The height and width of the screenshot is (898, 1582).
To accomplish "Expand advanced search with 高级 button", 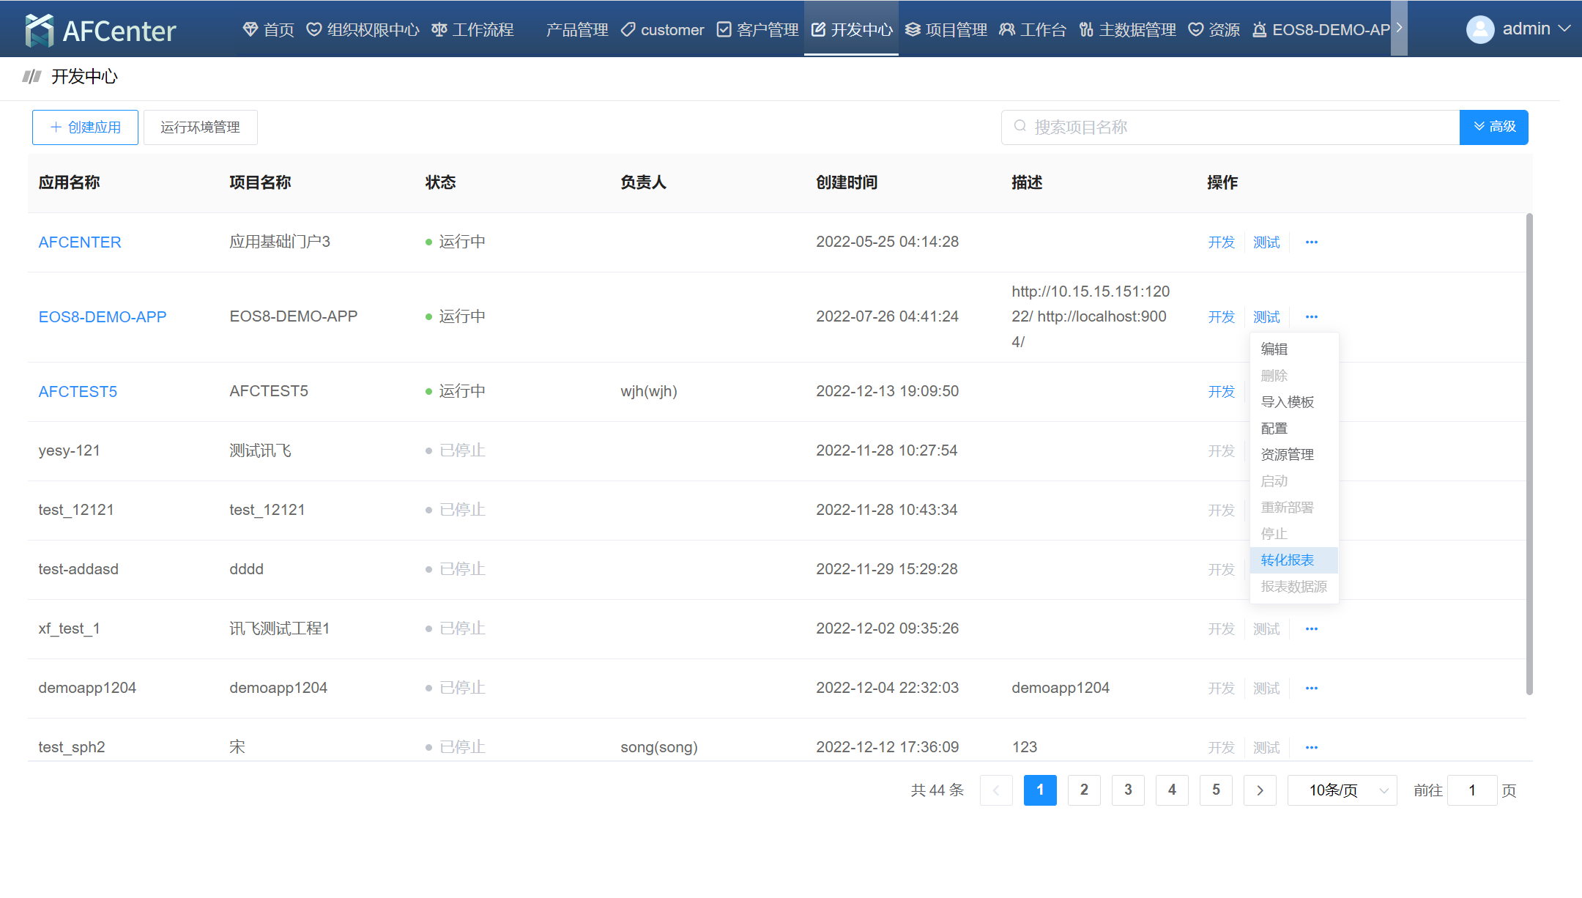I will (1493, 127).
